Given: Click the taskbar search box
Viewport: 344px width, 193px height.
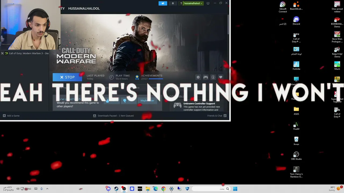Looking at the screenshot, I should pyautogui.click(x=211, y=189).
